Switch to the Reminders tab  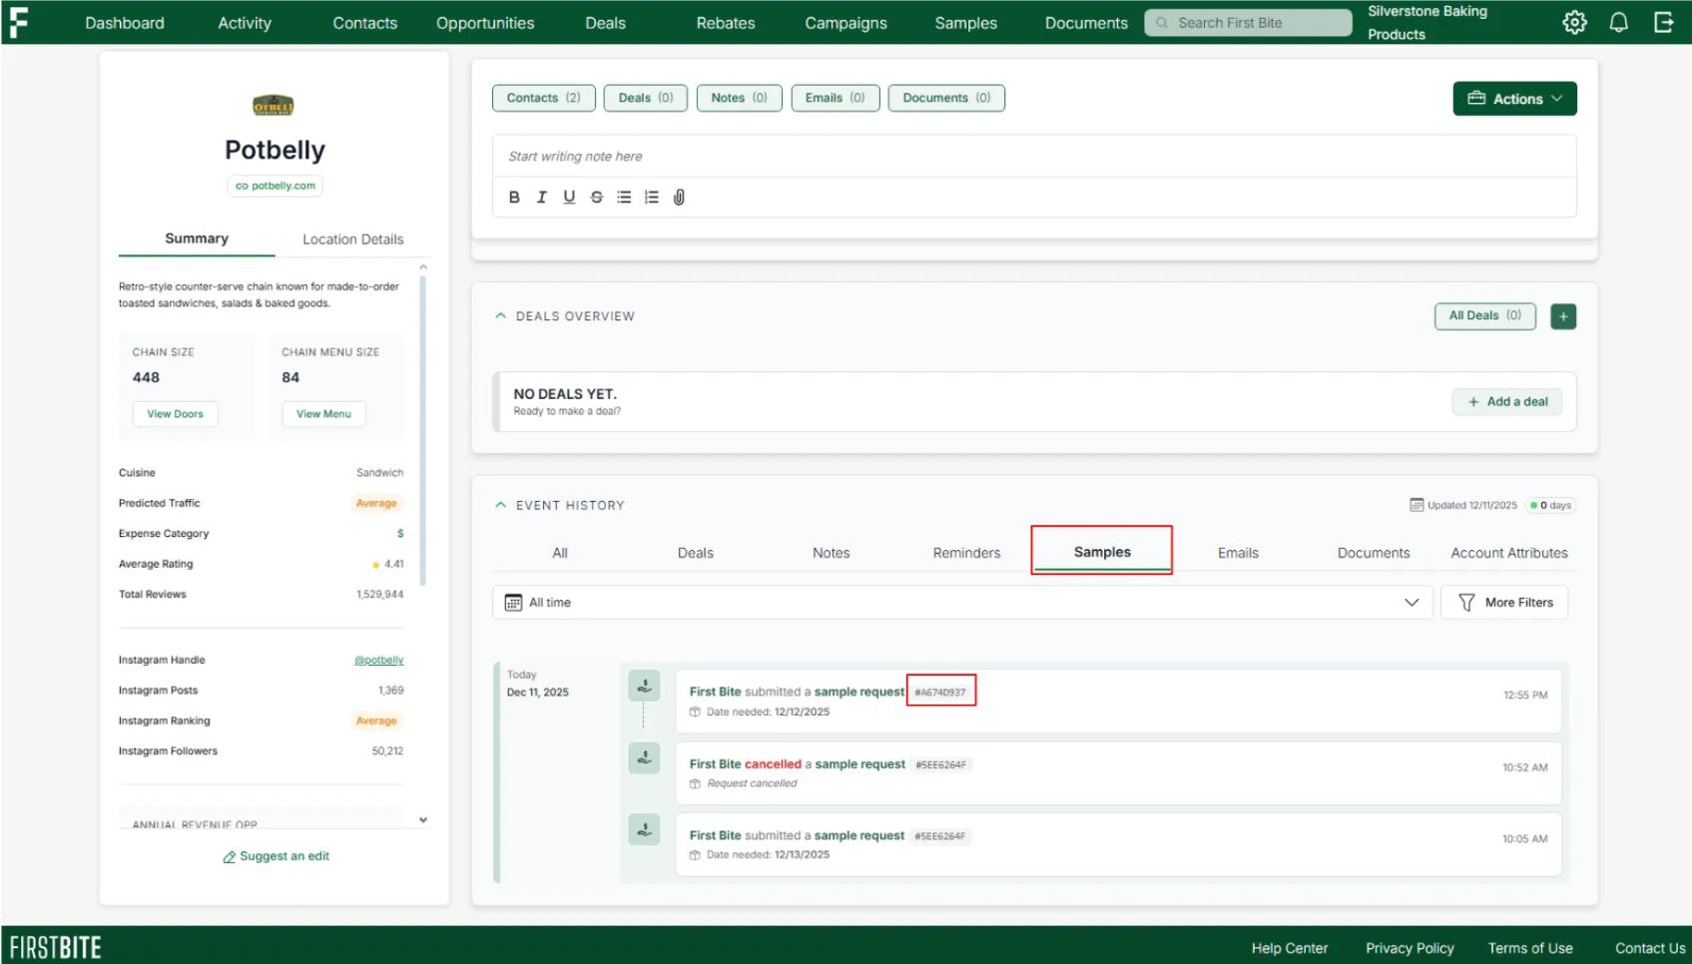pos(967,553)
